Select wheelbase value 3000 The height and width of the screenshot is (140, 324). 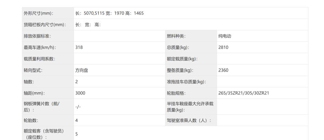tap(80, 93)
